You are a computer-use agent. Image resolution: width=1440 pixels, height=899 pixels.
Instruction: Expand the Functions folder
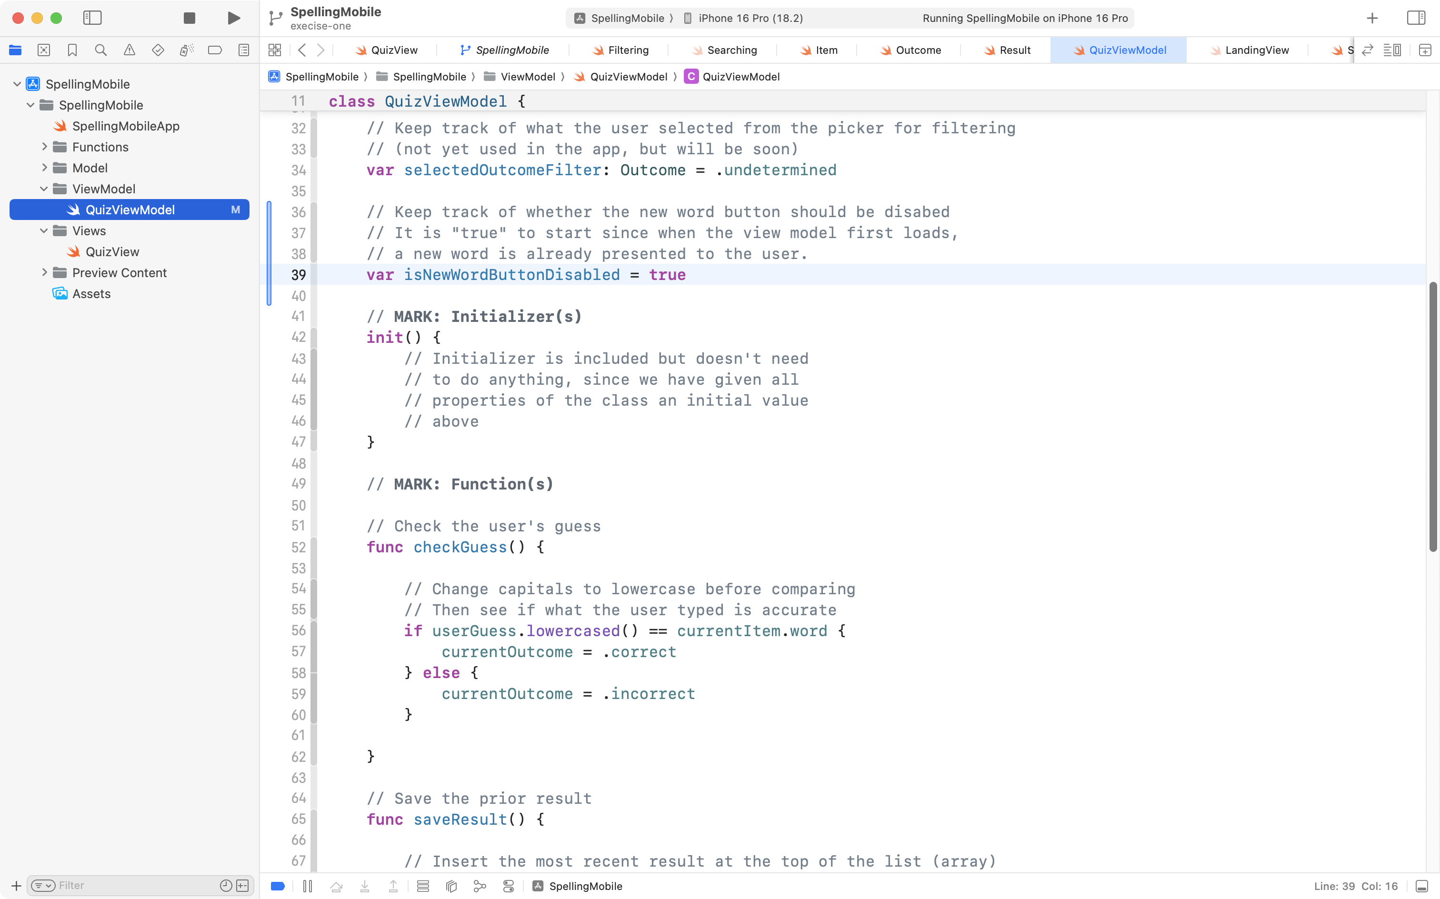click(44, 147)
